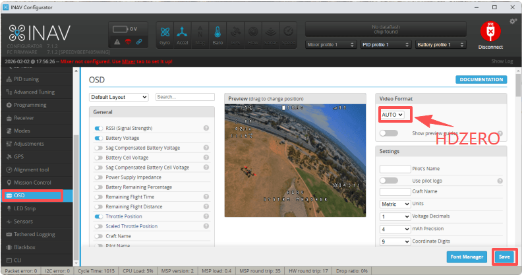Turn on Show preview guides toggle

389,133
